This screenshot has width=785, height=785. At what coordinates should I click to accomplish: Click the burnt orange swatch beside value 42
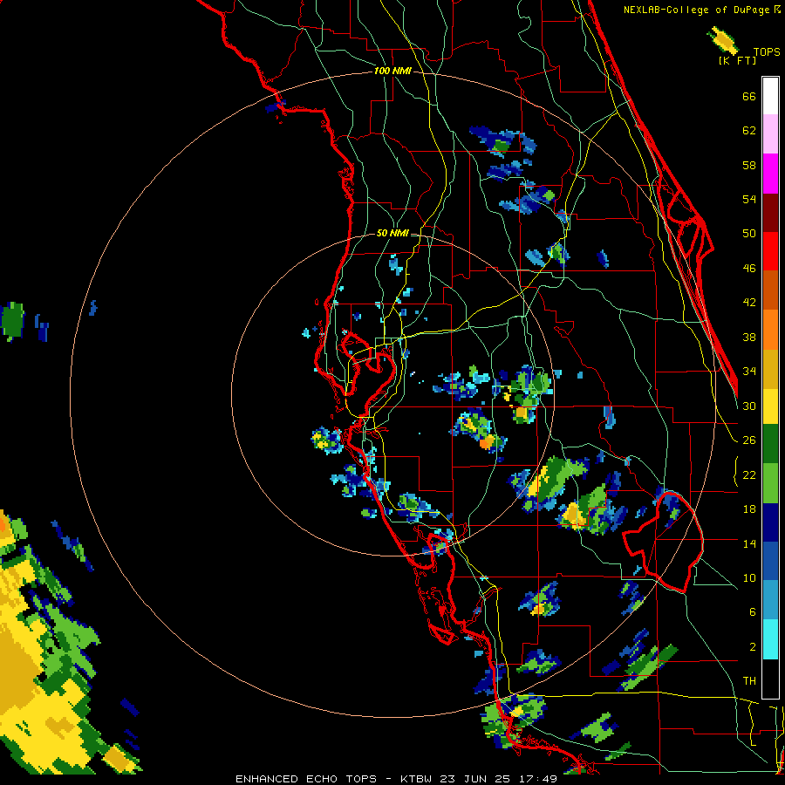click(770, 290)
